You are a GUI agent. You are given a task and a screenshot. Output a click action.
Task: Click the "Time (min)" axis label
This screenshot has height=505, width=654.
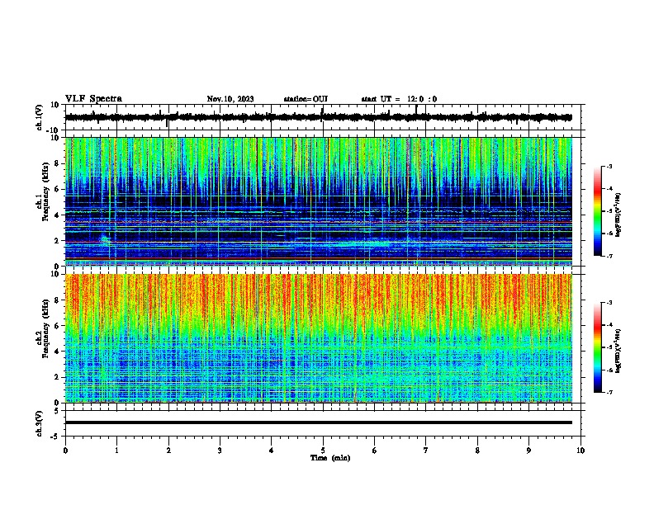click(x=330, y=458)
